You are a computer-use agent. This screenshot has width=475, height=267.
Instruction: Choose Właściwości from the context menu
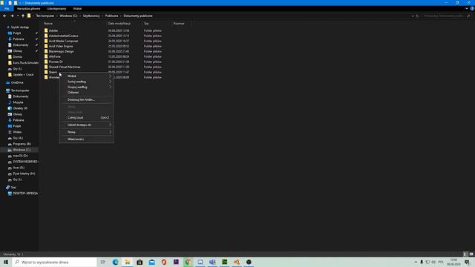click(86, 139)
